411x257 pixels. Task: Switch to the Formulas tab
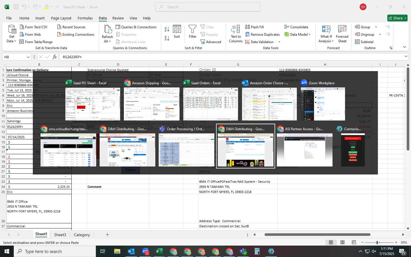coord(85,18)
